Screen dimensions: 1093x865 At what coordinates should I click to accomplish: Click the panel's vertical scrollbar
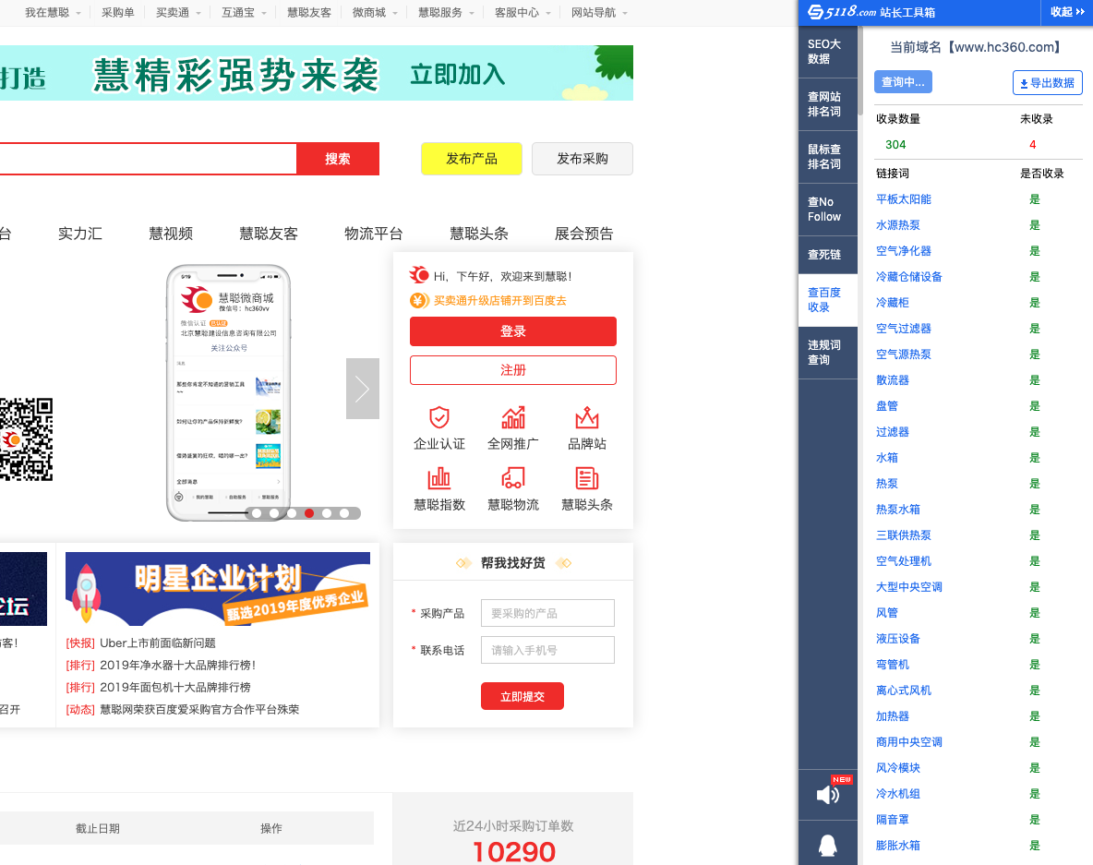(x=860, y=73)
